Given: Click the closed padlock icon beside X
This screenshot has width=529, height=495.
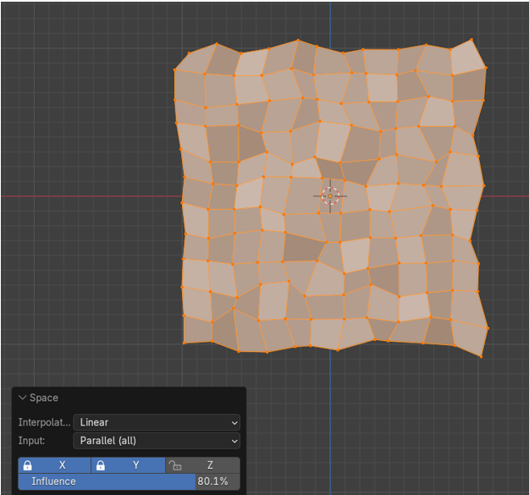Looking at the screenshot, I should point(28,465).
